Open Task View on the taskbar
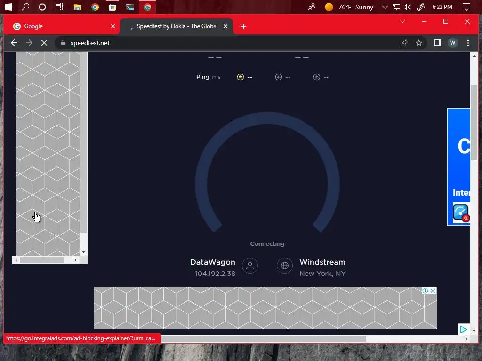482x361 pixels. (59, 7)
